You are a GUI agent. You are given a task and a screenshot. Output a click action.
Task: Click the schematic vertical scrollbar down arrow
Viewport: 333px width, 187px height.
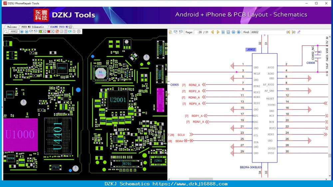[330, 176]
